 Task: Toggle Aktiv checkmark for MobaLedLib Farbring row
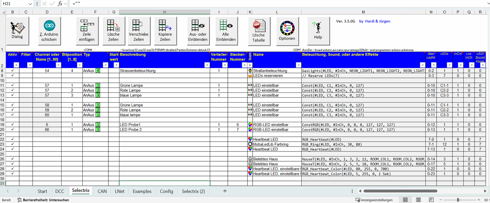(x=13, y=144)
